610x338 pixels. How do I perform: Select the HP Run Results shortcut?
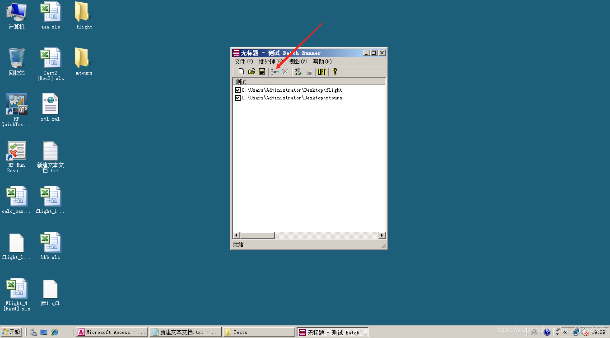pos(17,157)
